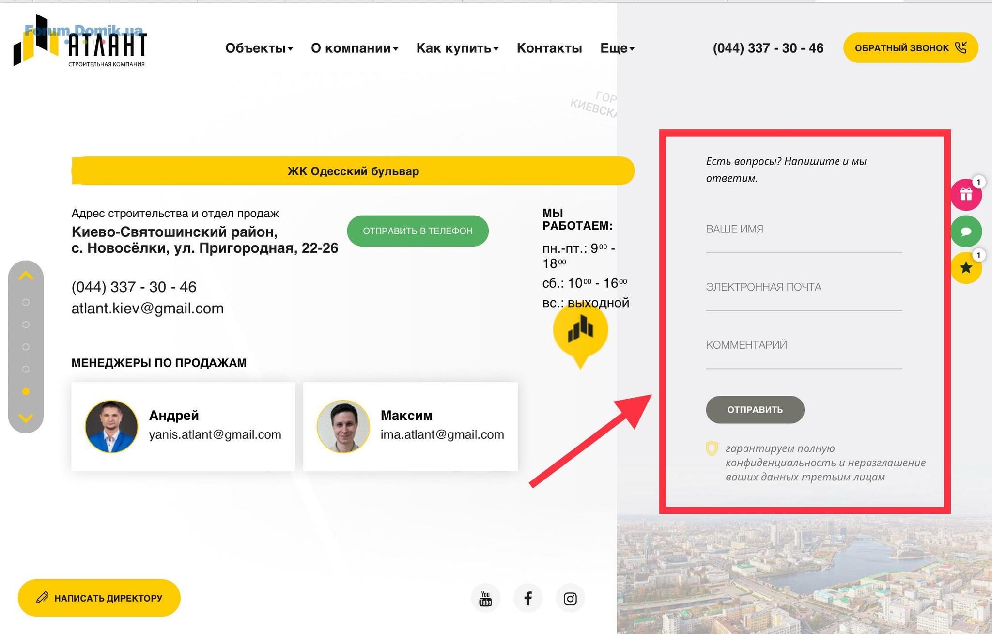Image resolution: width=992 pixels, height=634 pixels.
Task: Click the phone icon in callback button
Action: pyautogui.click(x=961, y=47)
